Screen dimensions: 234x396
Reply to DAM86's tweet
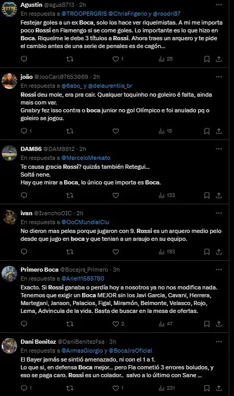pyautogui.click(x=24, y=195)
